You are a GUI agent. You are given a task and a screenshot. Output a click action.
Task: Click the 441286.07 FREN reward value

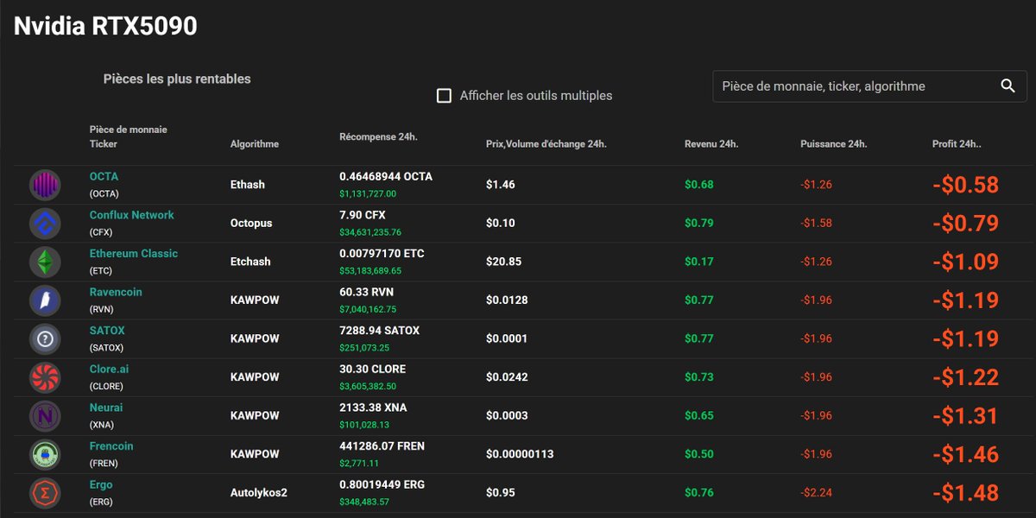(x=382, y=446)
